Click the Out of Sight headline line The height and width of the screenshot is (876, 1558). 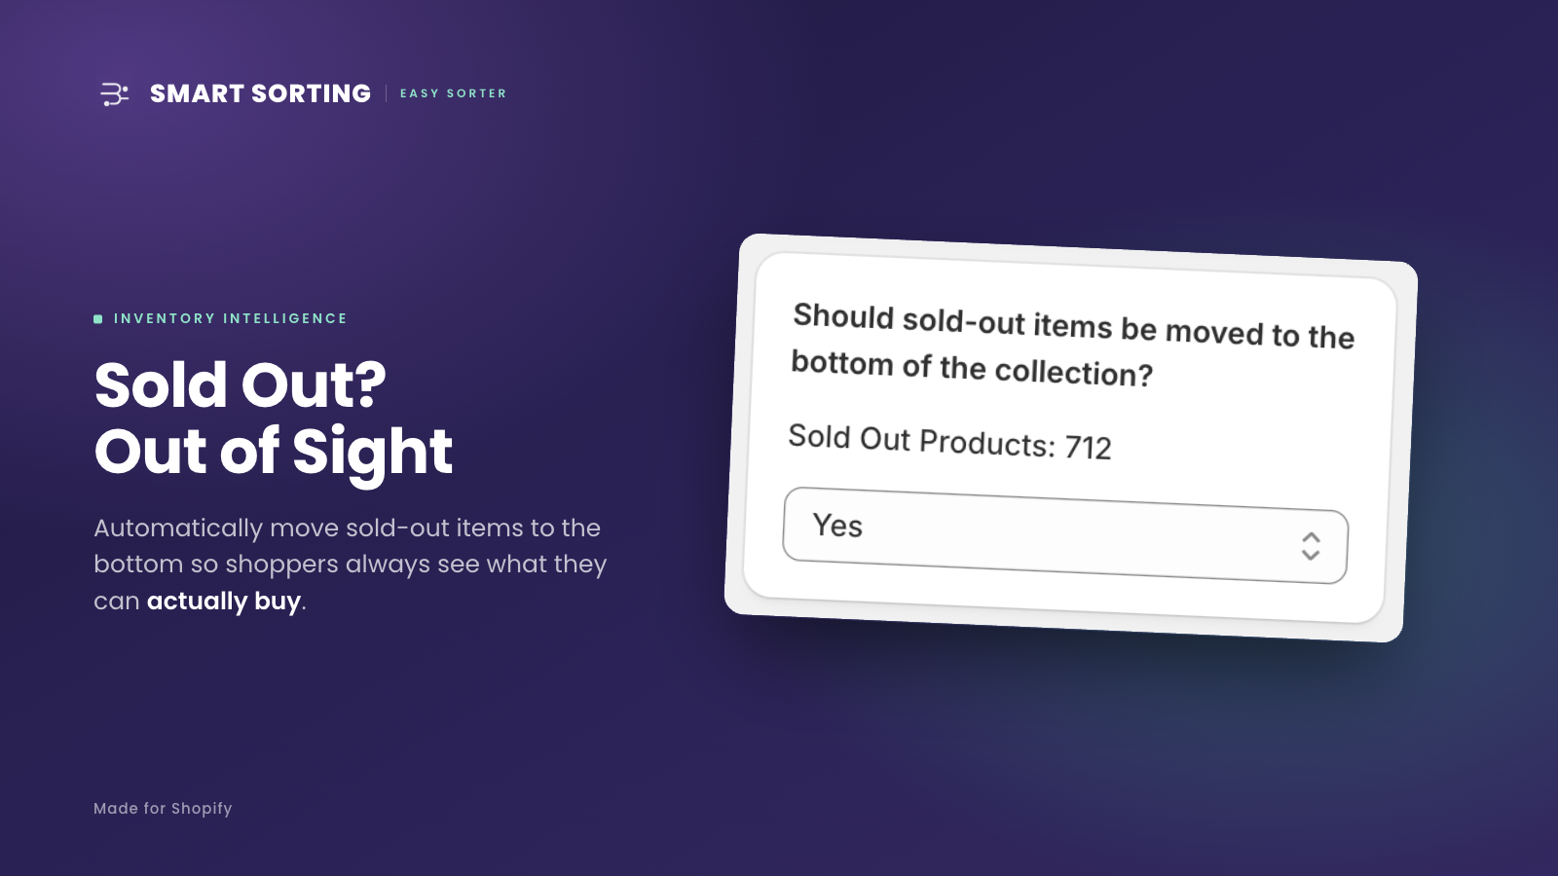click(274, 451)
